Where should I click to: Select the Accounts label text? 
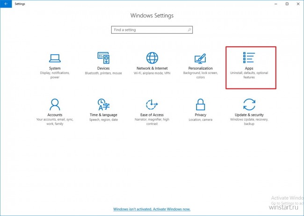click(x=55, y=115)
